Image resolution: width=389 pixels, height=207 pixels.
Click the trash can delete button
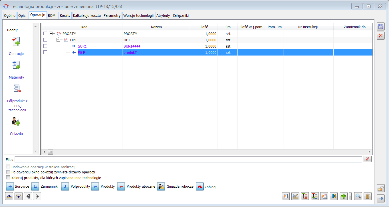point(368,196)
